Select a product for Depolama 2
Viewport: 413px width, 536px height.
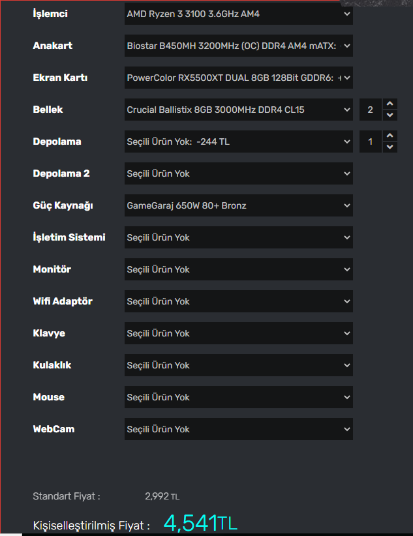click(x=238, y=173)
